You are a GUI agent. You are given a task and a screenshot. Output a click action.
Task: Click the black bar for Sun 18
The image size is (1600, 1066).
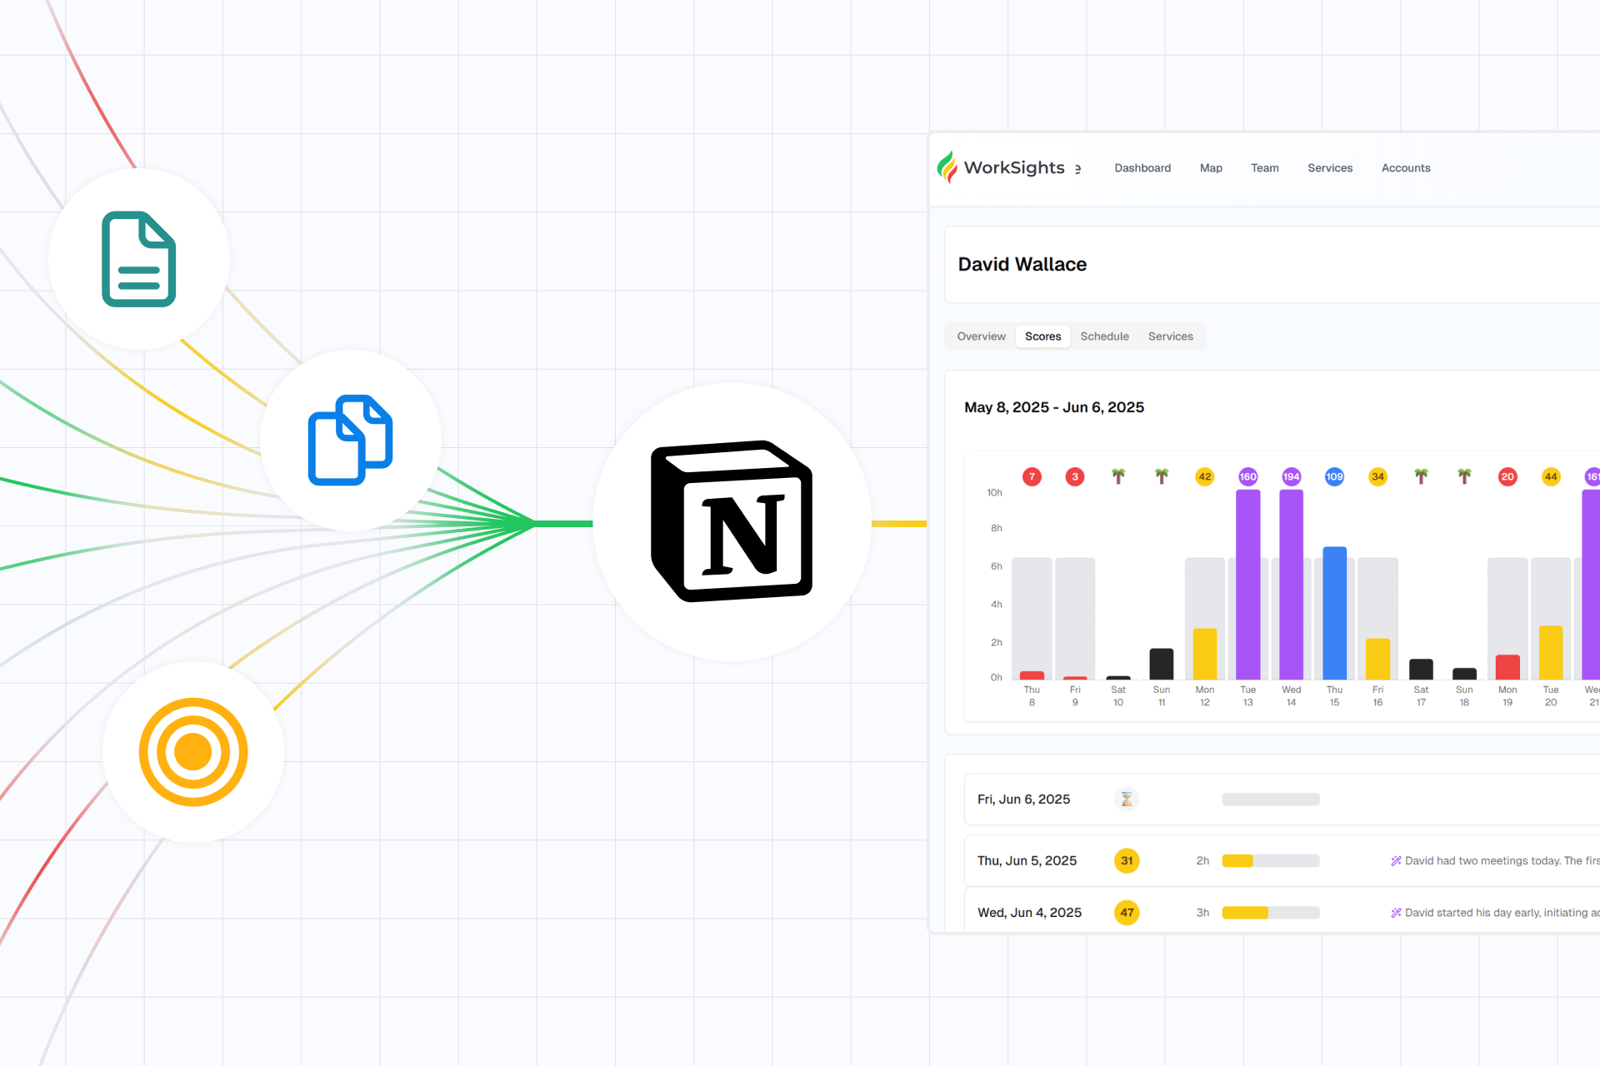[1464, 674]
